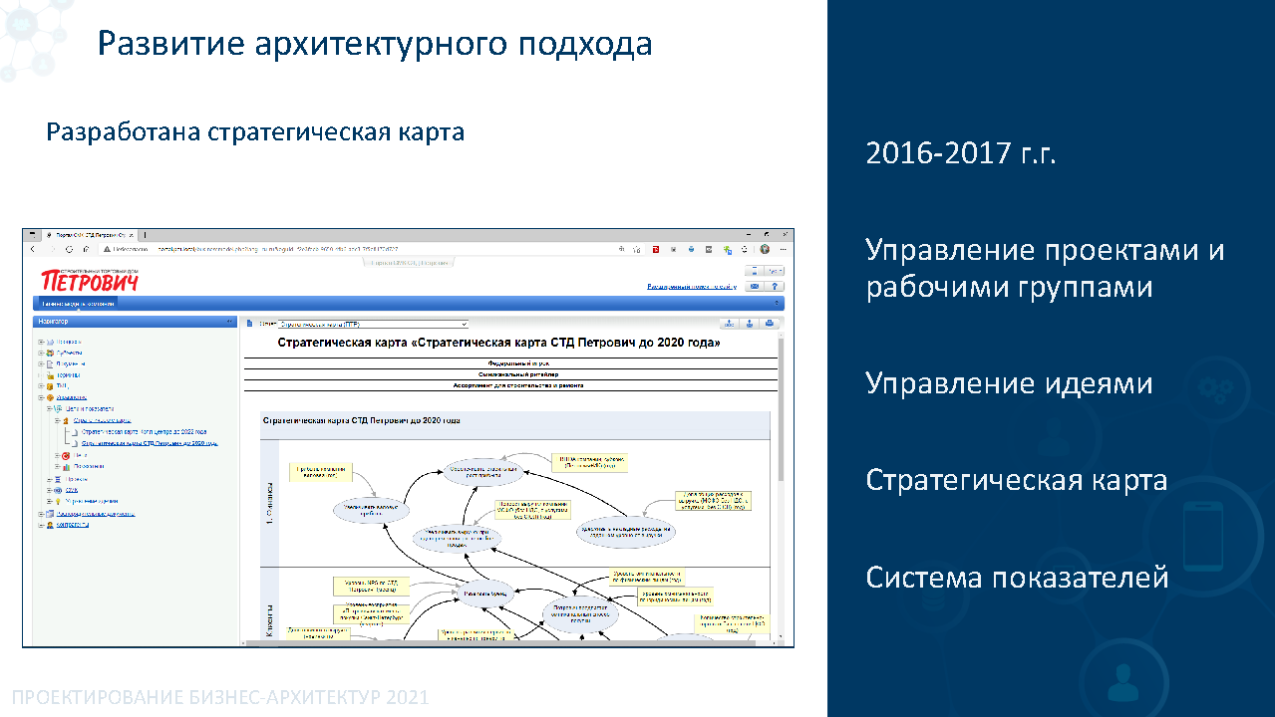Select the blue main menu tab under the logo

[x=78, y=303]
